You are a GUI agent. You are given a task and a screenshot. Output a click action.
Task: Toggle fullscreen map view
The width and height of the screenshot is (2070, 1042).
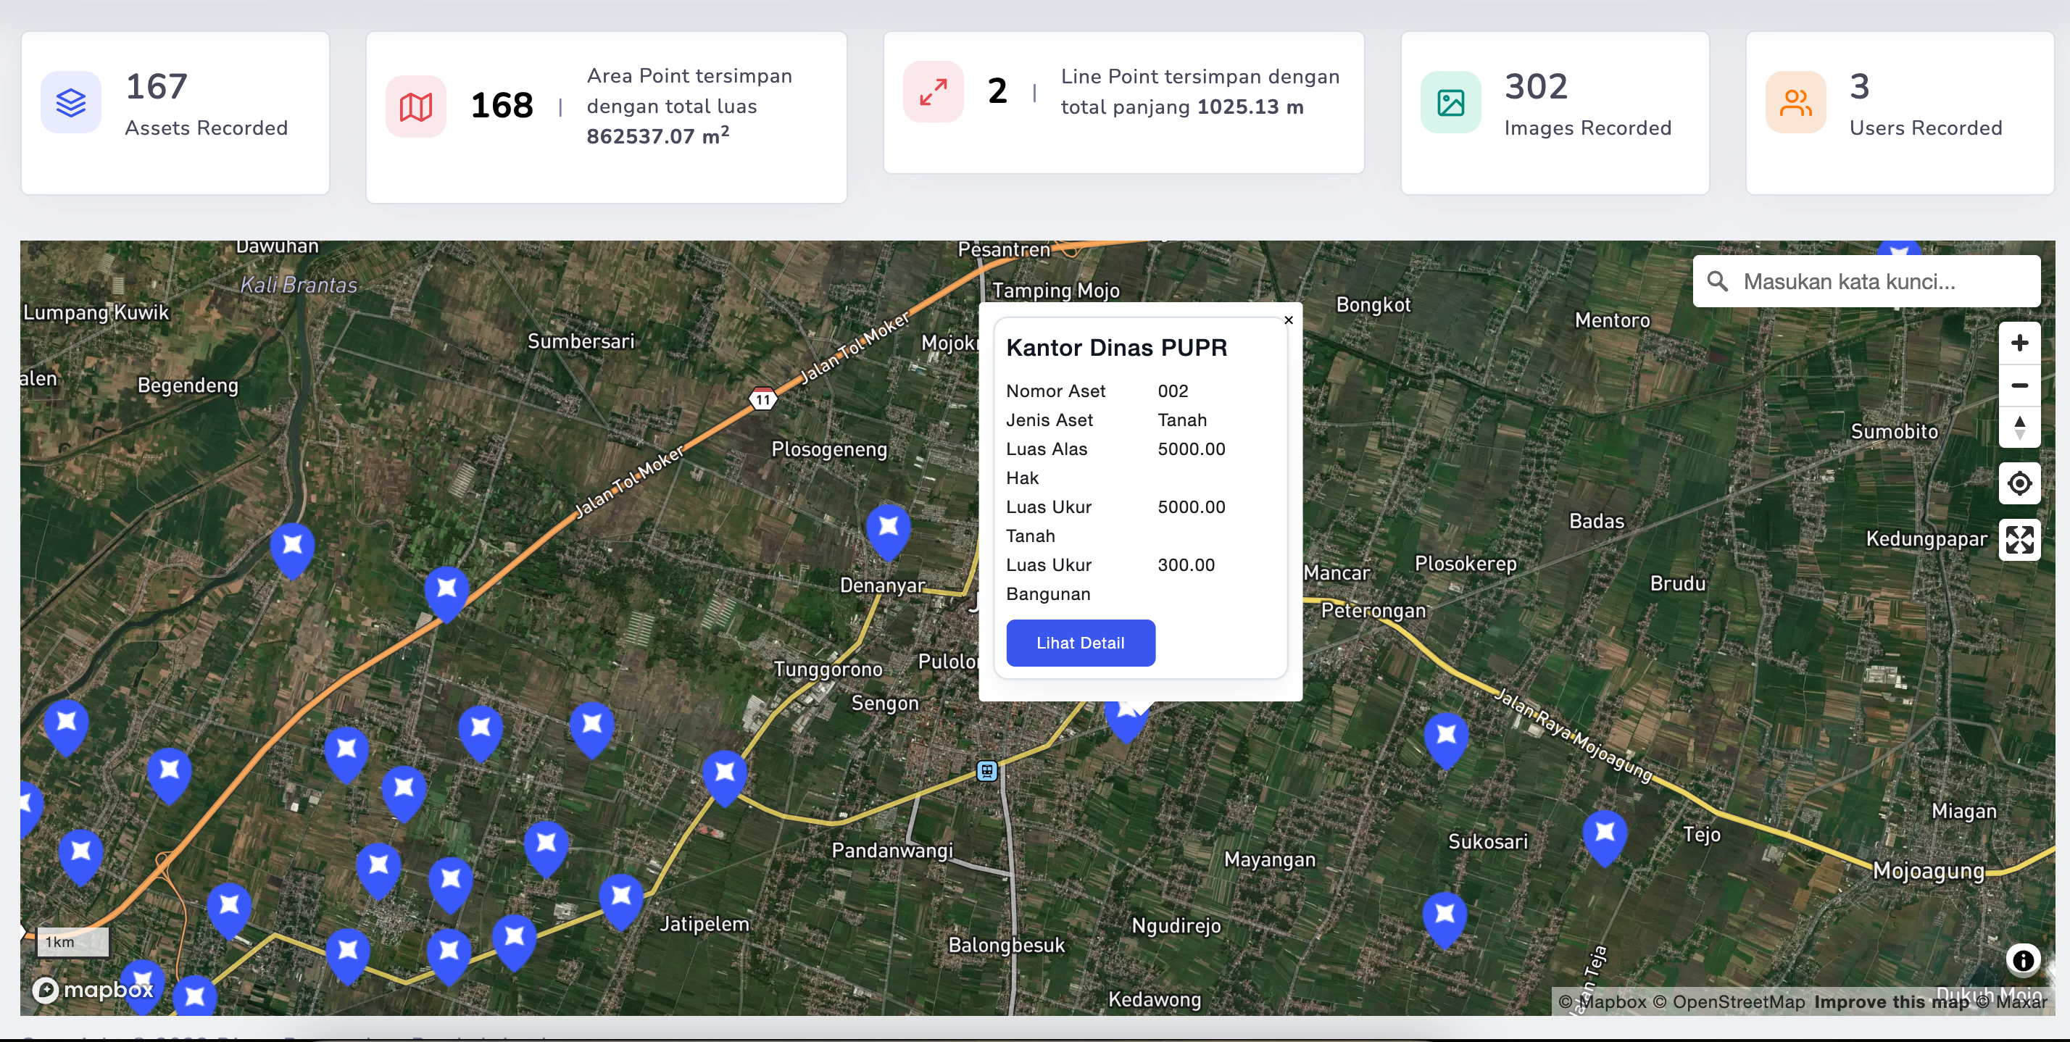[x=2019, y=540]
